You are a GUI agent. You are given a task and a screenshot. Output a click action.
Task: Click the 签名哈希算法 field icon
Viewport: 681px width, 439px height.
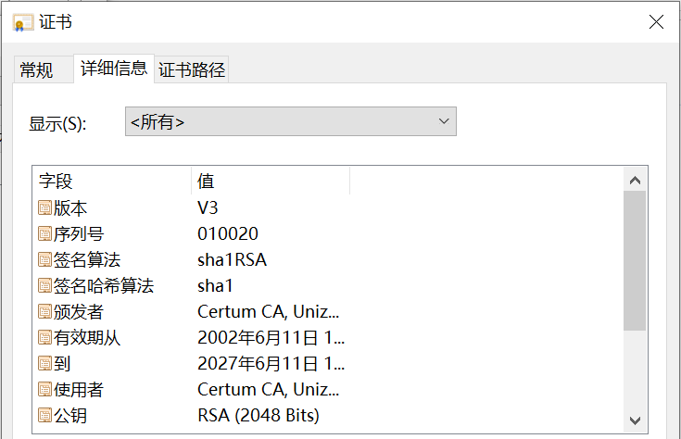tap(44, 285)
